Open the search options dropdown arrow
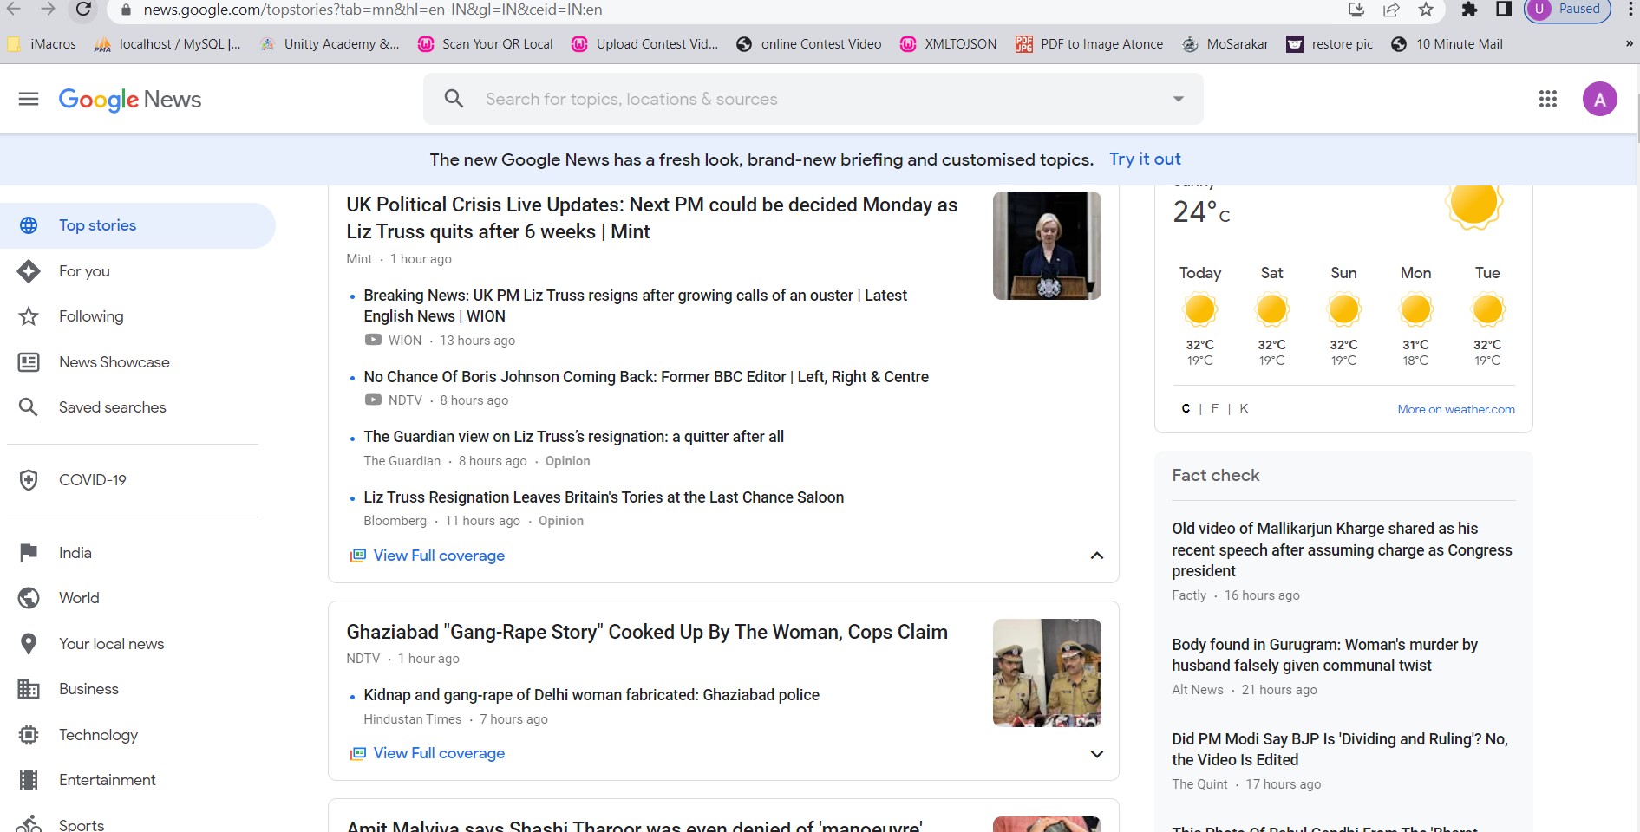Screen dimensions: 1640x832 pyautogui.click(x=1178, y=99)
